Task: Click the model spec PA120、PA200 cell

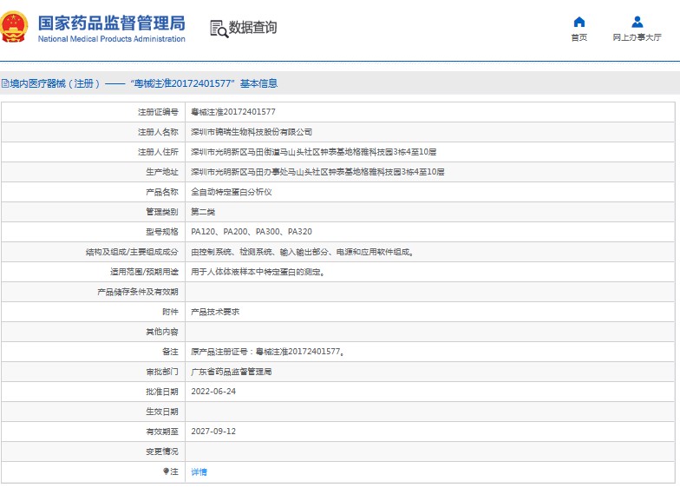Action: (430, 232)
